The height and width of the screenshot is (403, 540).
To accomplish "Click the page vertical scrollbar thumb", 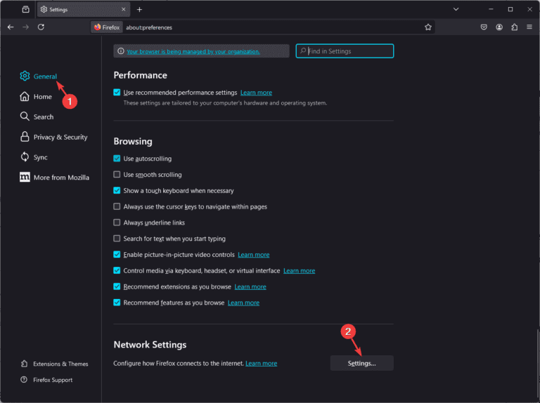I will point(538,365).
